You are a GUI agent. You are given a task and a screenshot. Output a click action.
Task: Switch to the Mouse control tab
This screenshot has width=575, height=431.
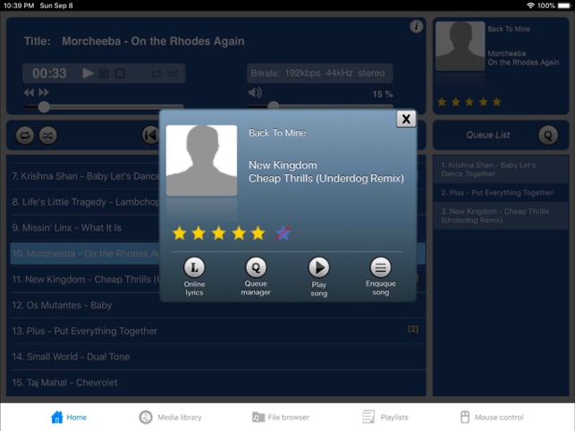pos(492,417)
